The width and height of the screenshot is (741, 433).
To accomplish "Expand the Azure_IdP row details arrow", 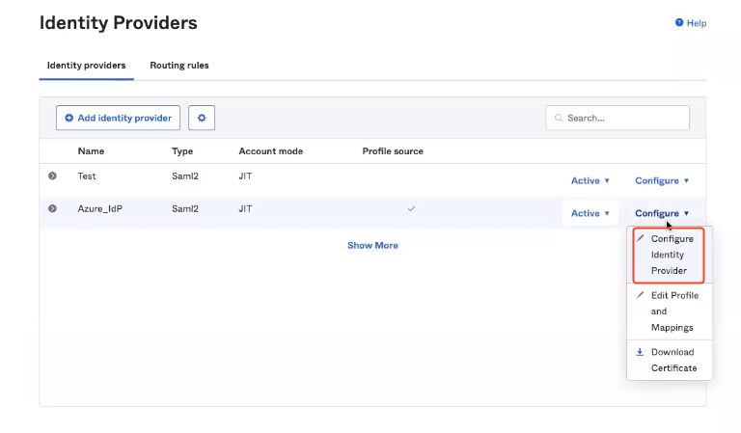I will pos(52,208).
